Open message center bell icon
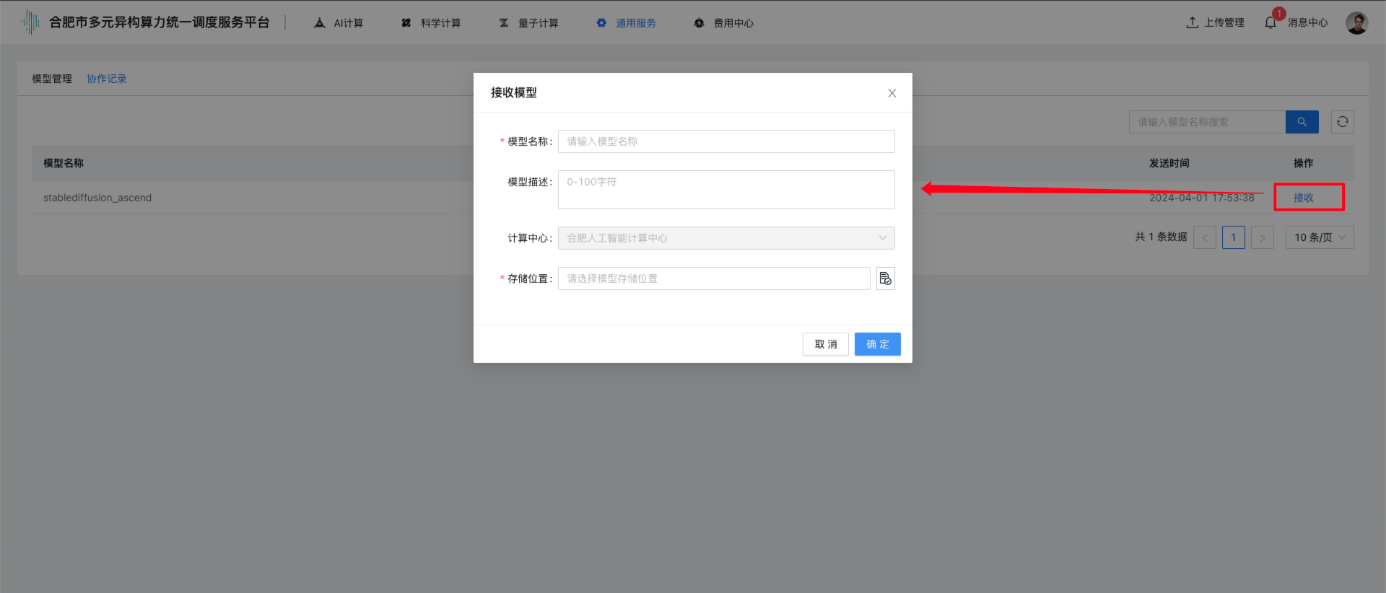The height and width of the screenshot is (593, 1386). 1270,23
